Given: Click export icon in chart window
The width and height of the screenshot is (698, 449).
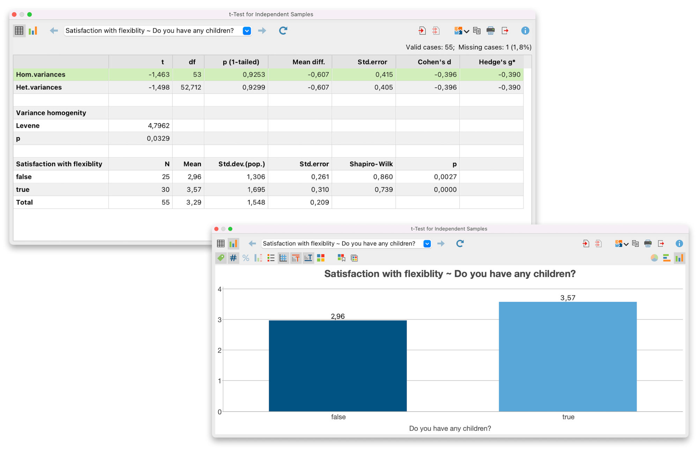Looking at the screenshot, I should (x=661, y=244).
